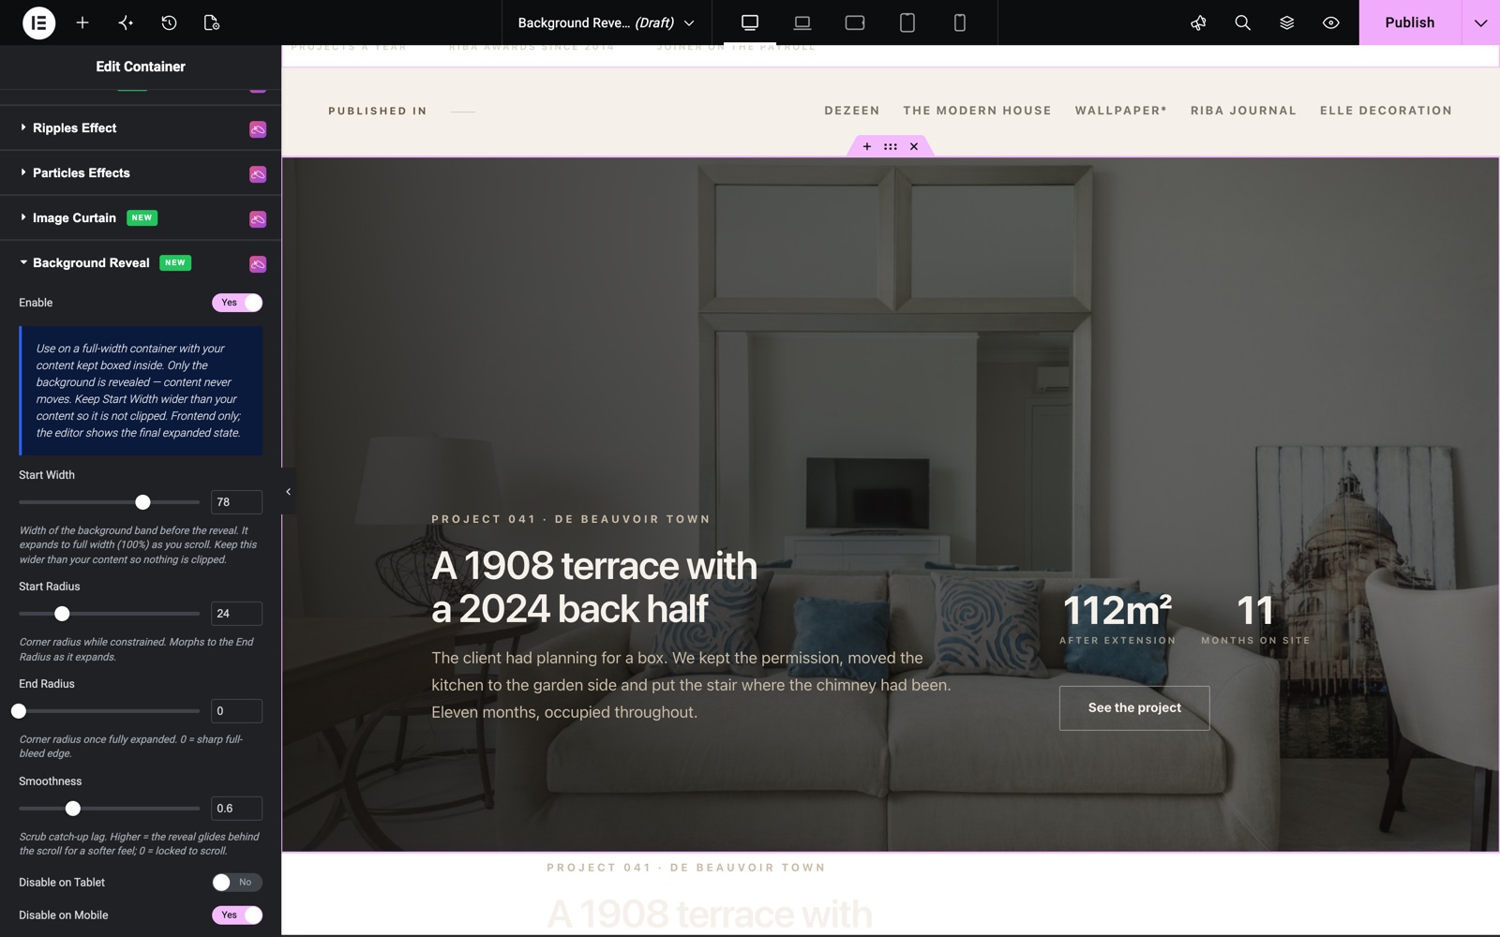
Task: Open page settings document icon
Action: (x=212, y=22)
